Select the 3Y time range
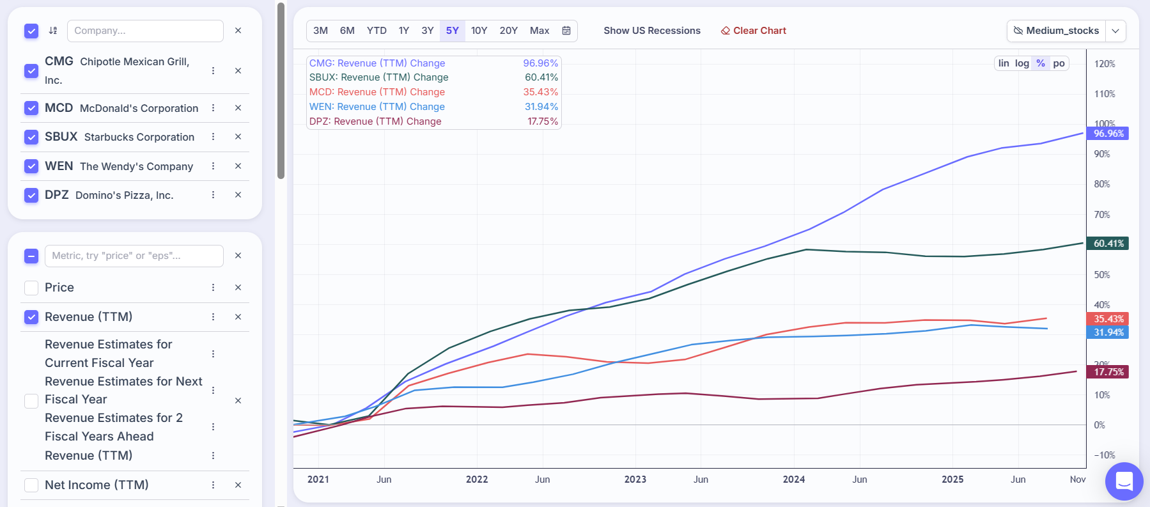The height and width of the screenshot is (507, 1150). [428, 31]
